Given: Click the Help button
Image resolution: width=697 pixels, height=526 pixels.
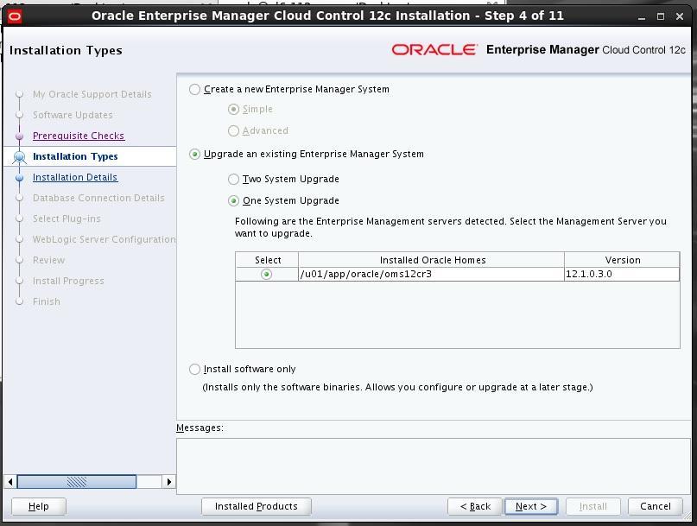Looking at the screenshot, I should click(x=39, y=506).
